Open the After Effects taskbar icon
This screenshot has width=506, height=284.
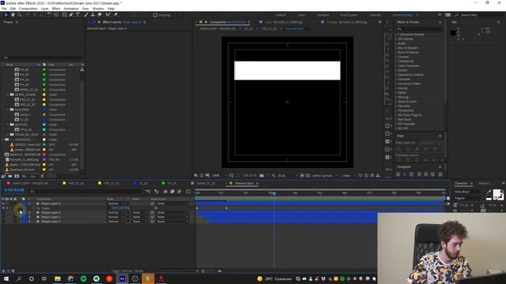(x=123, y=278)
